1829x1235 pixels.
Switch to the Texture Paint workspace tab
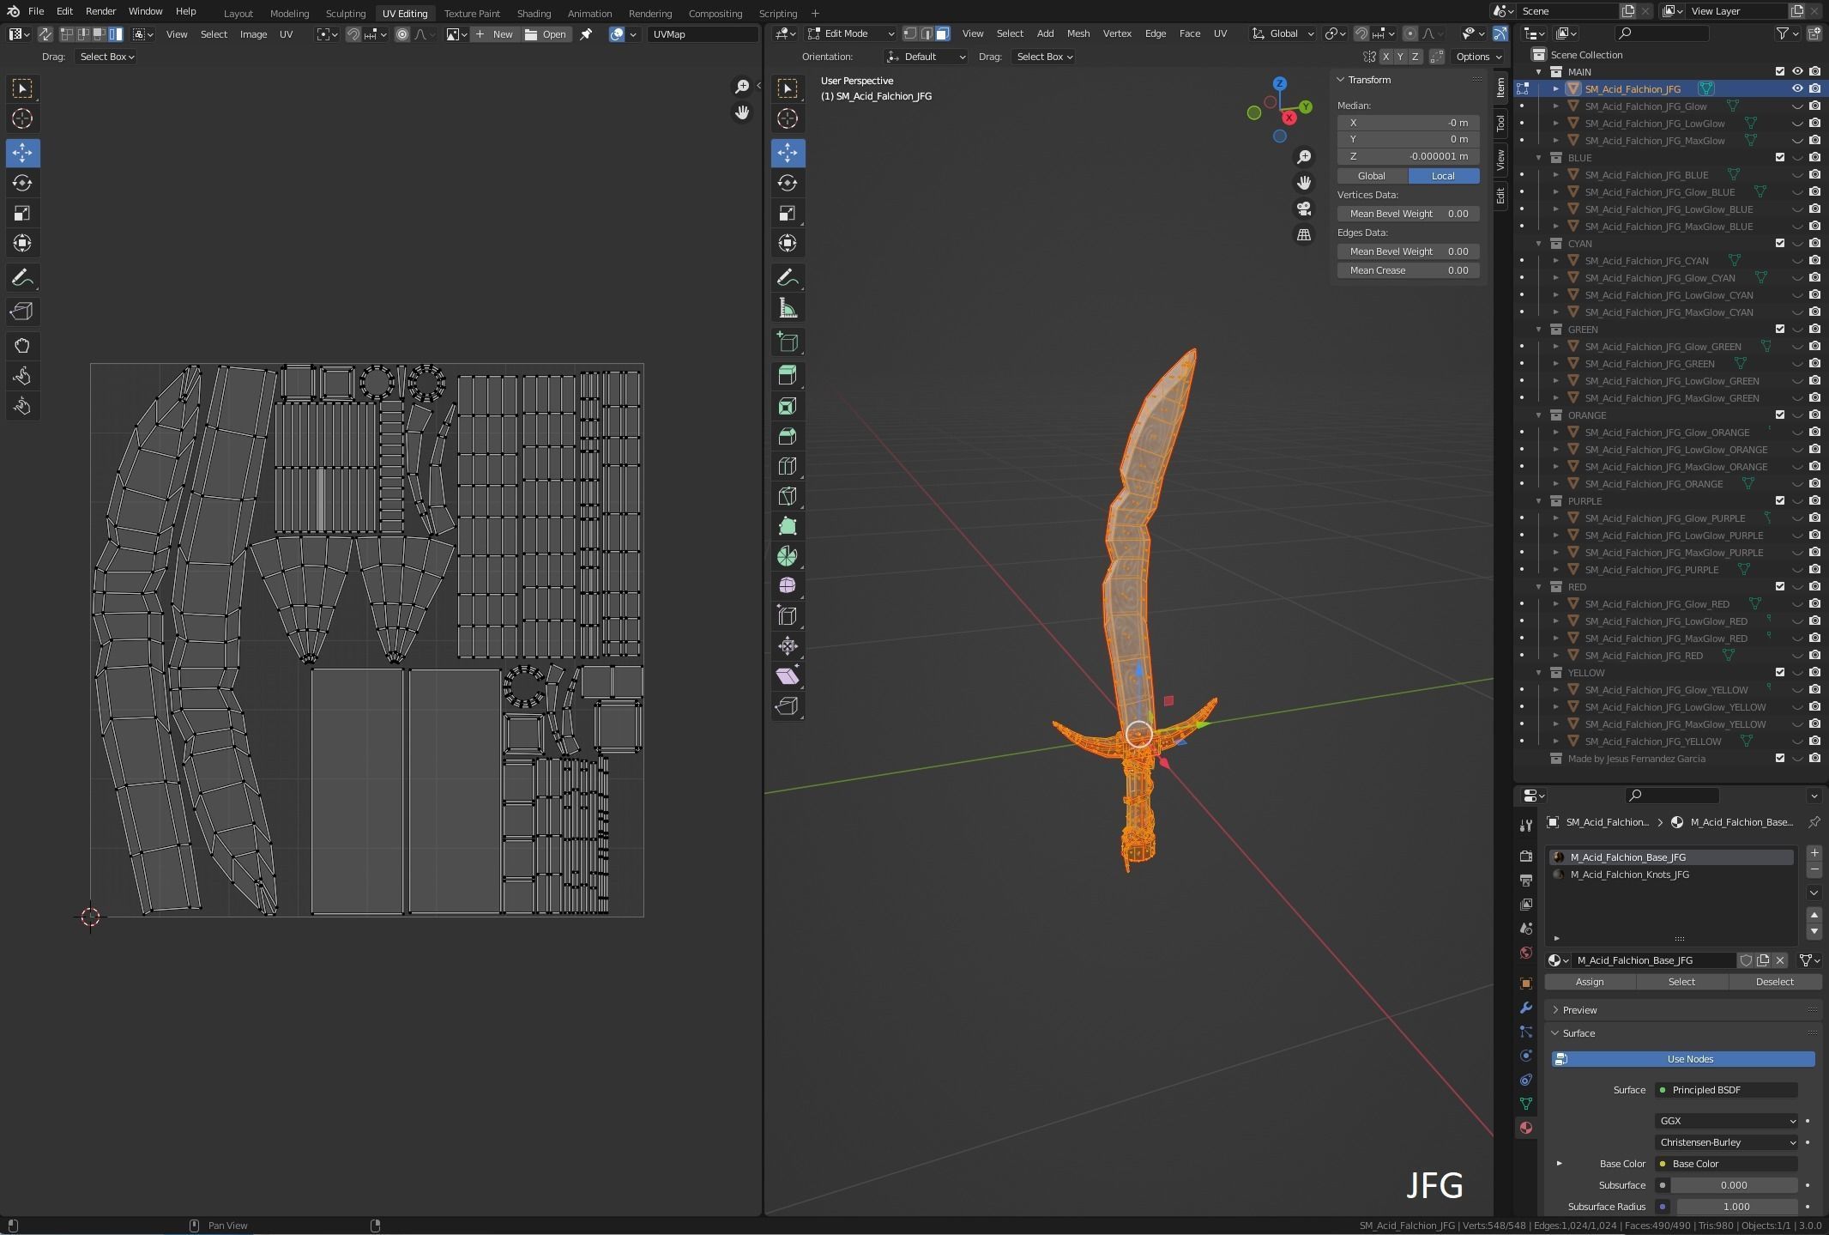472,13
